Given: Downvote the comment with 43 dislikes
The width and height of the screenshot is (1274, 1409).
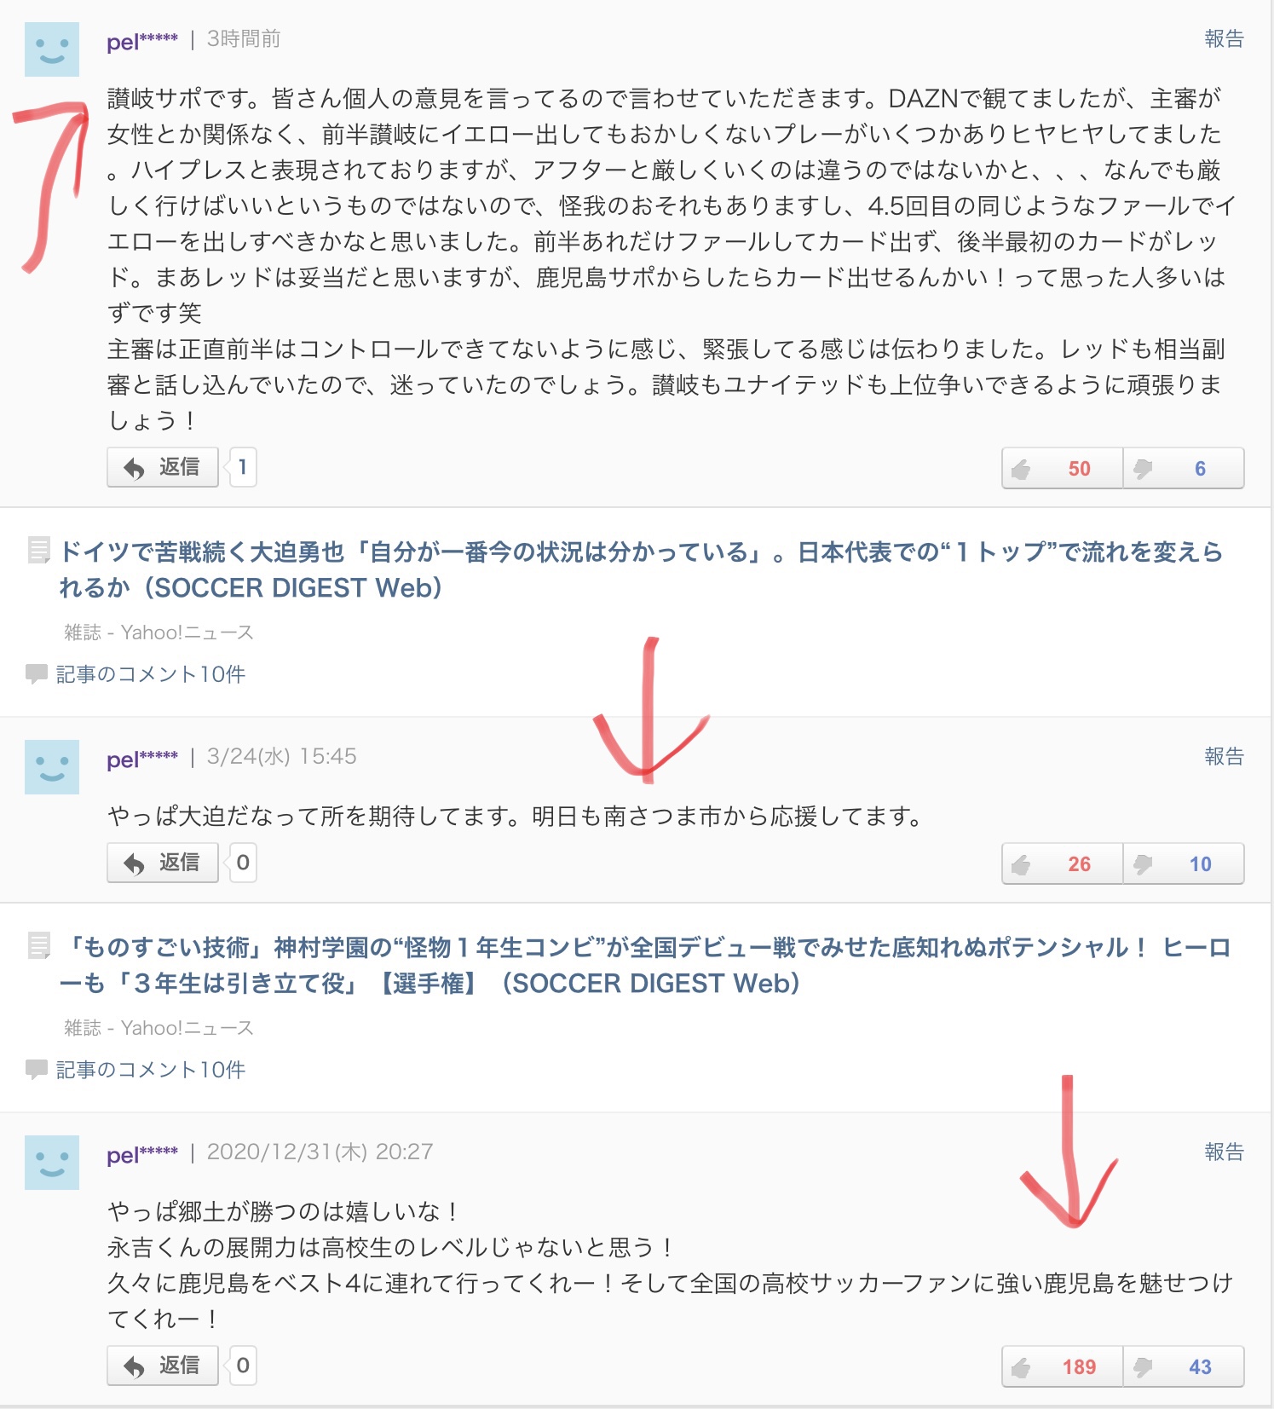Looking at the screenshot, I should point(1184,1366).
